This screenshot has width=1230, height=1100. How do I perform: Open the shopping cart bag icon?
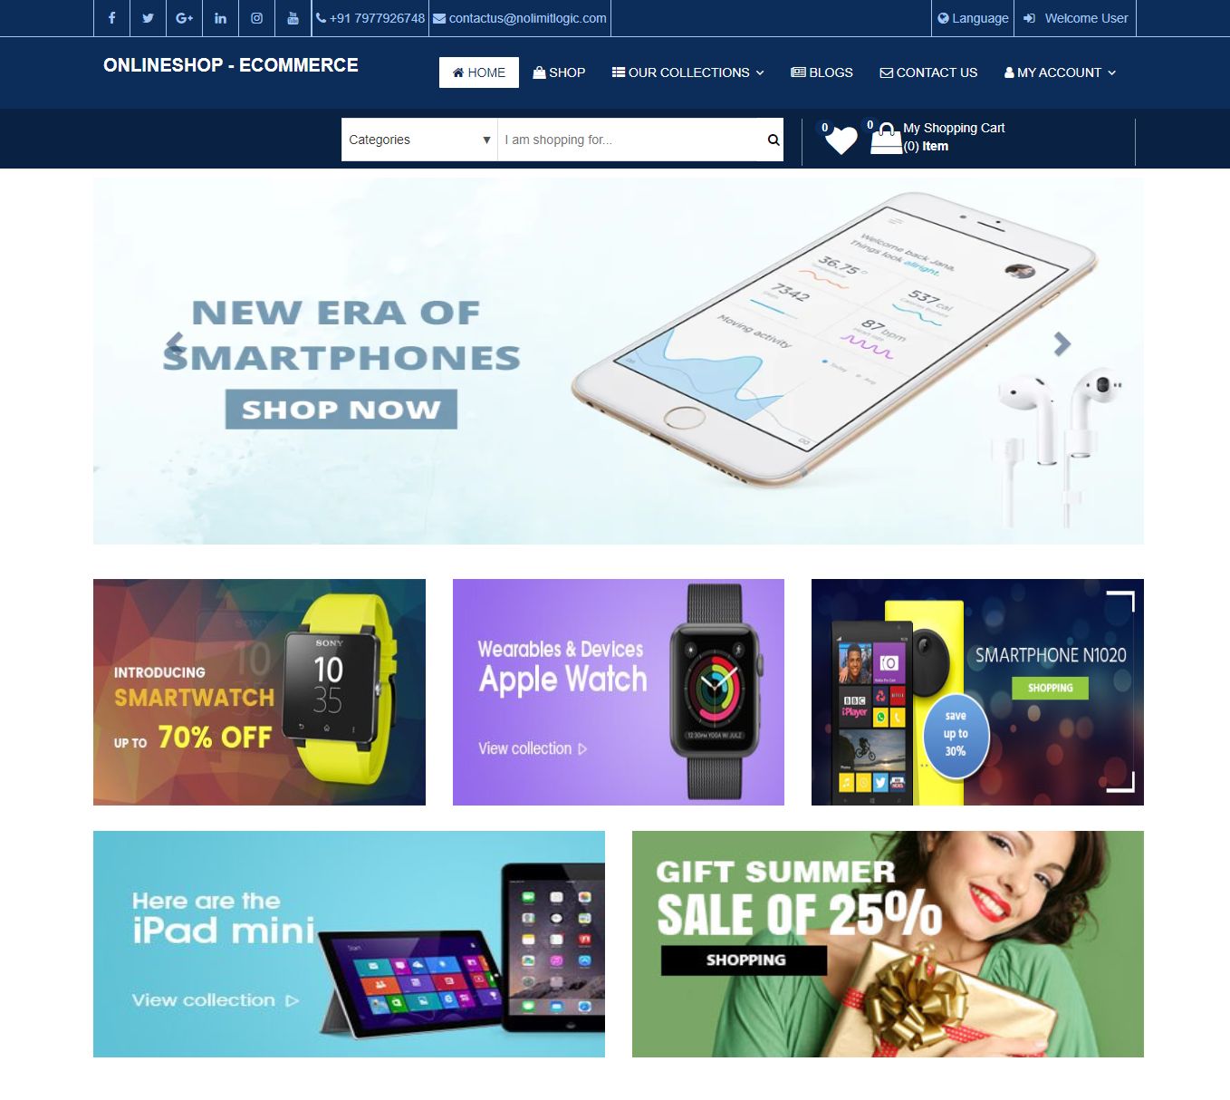tap(885, 138)
